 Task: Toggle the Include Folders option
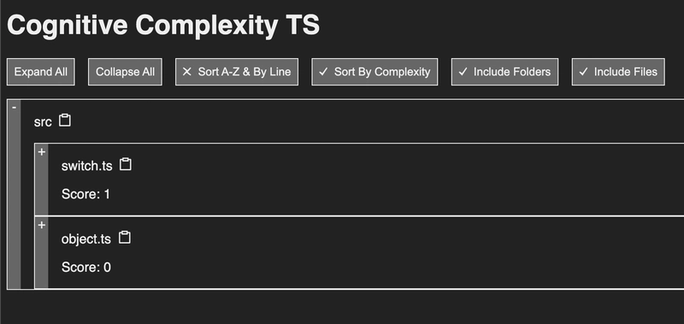pyautogui.click(x=504, y=72)
